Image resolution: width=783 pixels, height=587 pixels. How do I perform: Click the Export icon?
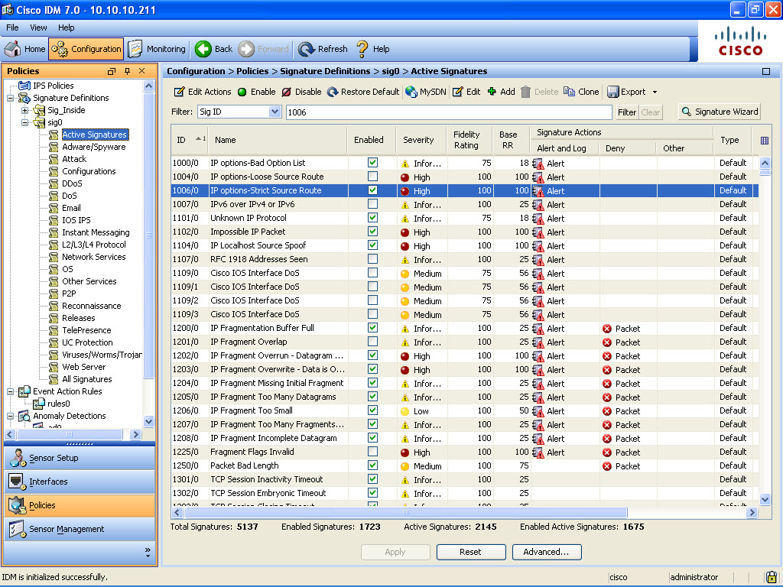(612, 92)
